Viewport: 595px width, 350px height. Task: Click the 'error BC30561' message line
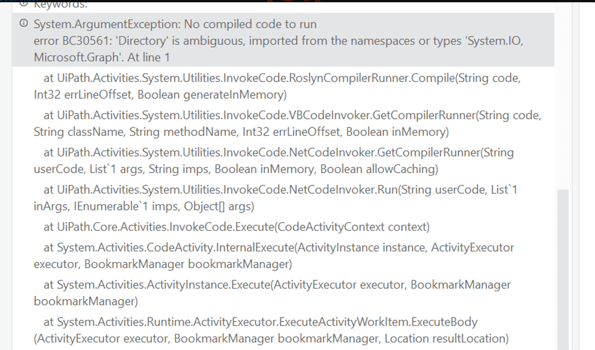[x=279, y=41]
